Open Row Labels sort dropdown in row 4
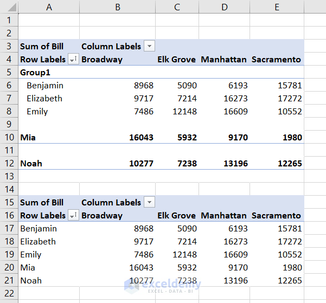326x303 pixels. (x=74, y=60)
